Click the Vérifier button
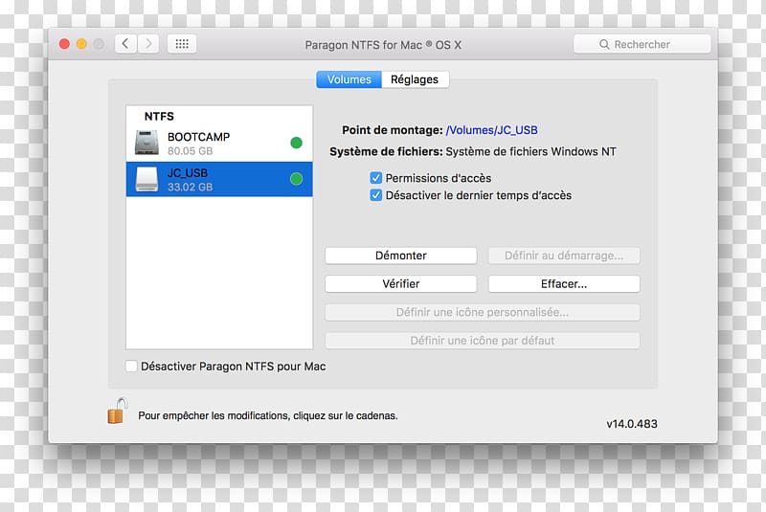766x512 pixels. pos(400,283)
